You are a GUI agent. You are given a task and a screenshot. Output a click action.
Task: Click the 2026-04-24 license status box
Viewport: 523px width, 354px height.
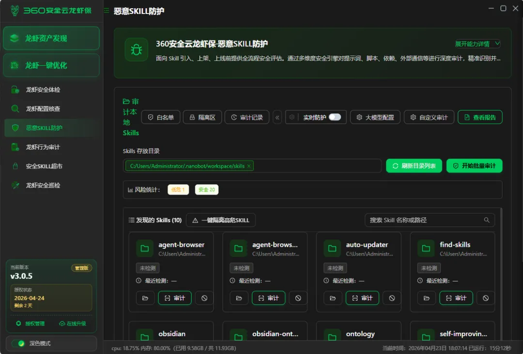click(51, 298)
